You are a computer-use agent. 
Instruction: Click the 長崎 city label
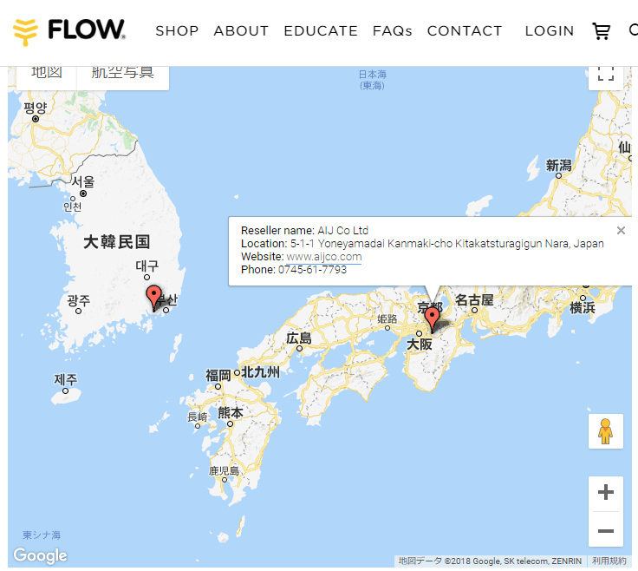198,417
